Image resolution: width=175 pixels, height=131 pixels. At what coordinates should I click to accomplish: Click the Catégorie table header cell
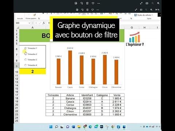point(102,95)
